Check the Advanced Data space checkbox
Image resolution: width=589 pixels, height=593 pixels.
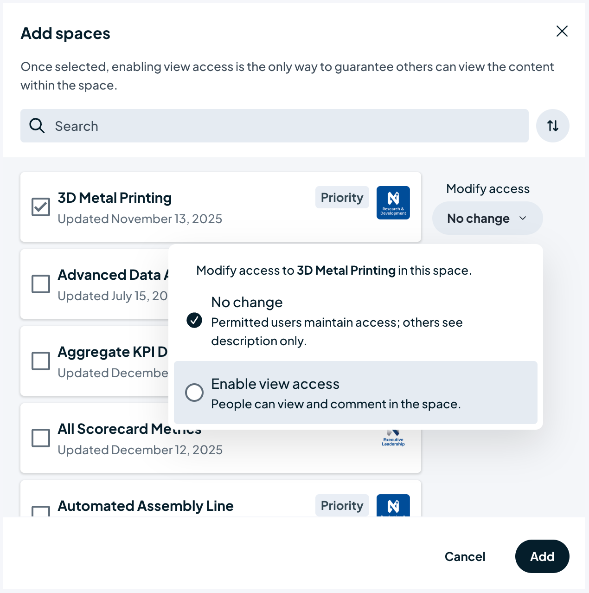[41, 284]
